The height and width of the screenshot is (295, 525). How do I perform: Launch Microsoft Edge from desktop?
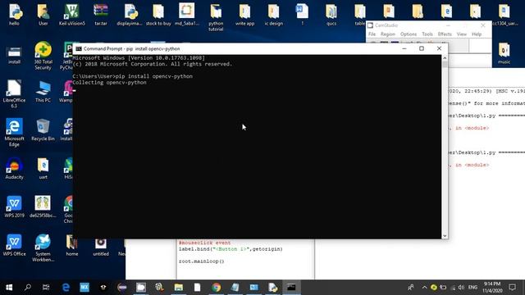15,133
